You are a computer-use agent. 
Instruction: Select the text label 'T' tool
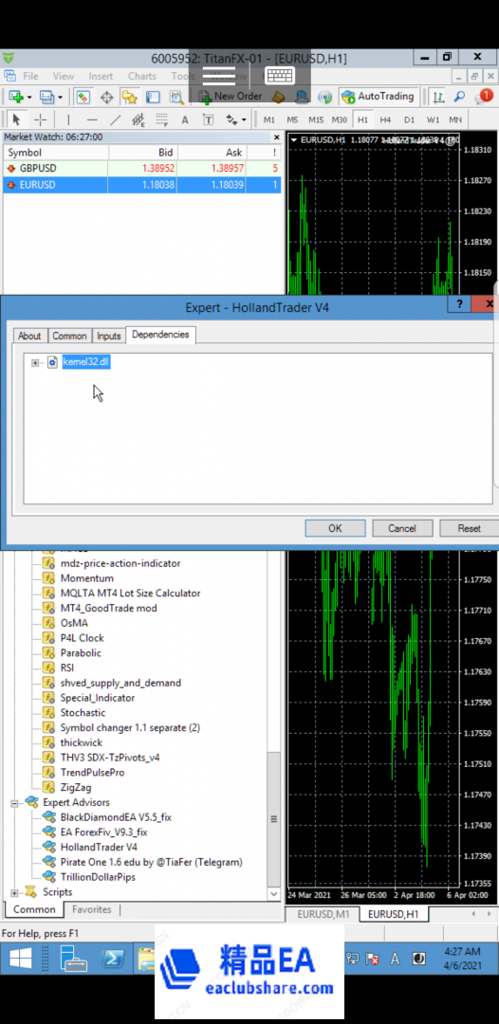[x=208, y=119]
